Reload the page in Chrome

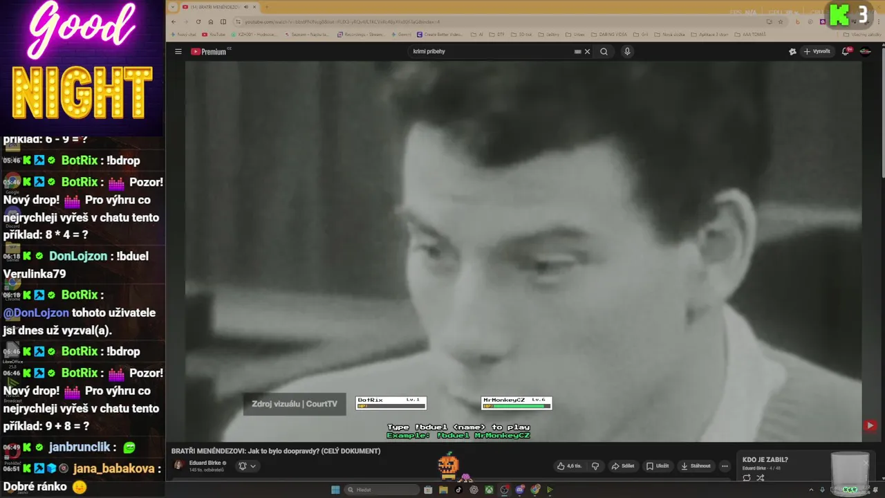pyautogui.click(x=198, y=21)
